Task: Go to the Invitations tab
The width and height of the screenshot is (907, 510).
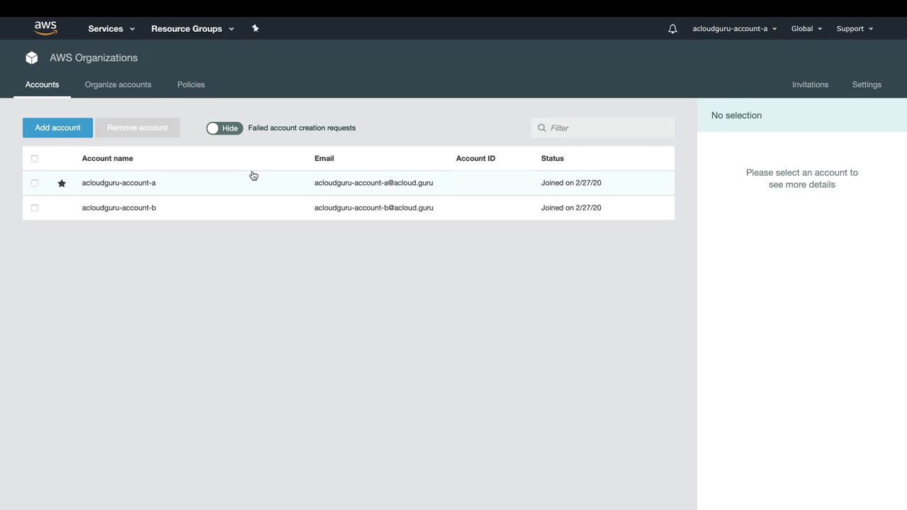Action: click(x=810, y=84)
